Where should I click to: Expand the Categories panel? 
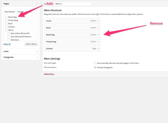[37, 57]
